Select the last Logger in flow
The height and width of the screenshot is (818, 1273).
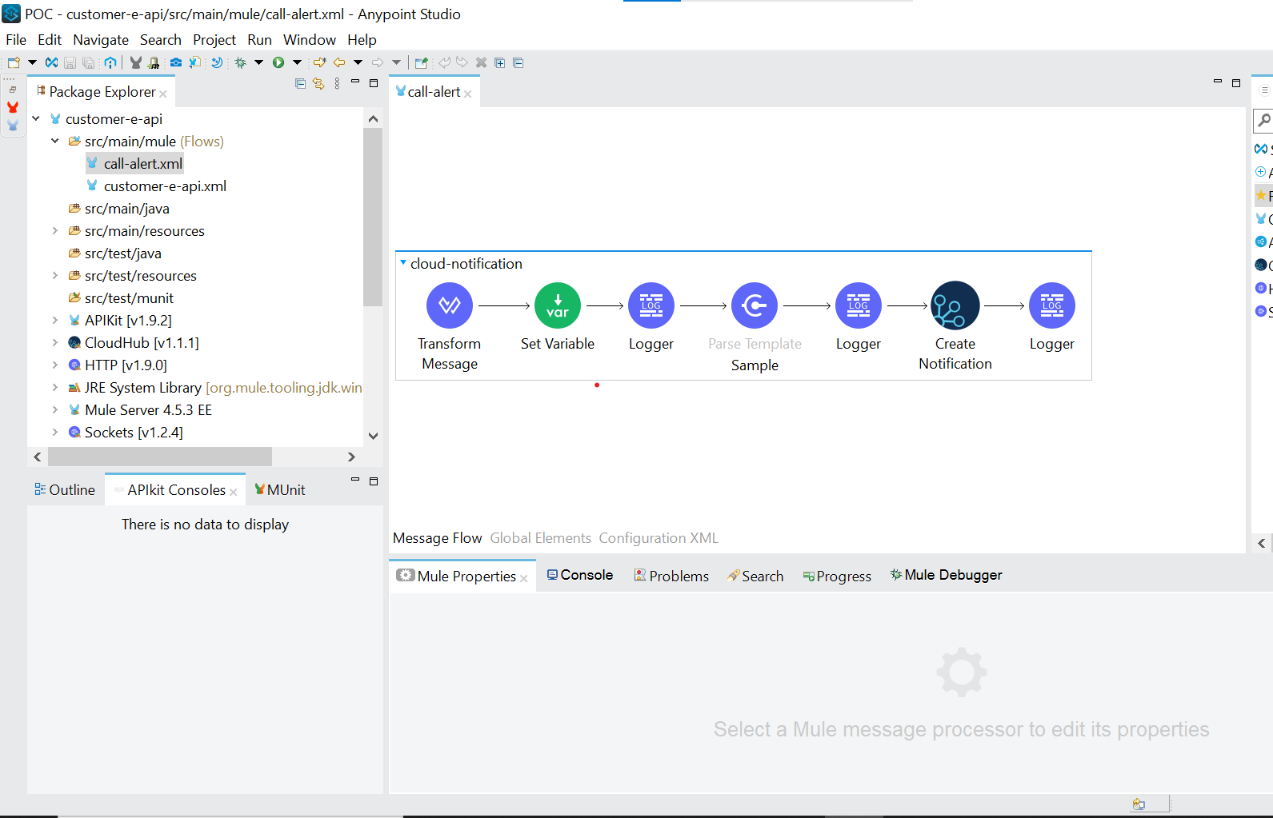pyautogui.click(x=1052, y=305)
